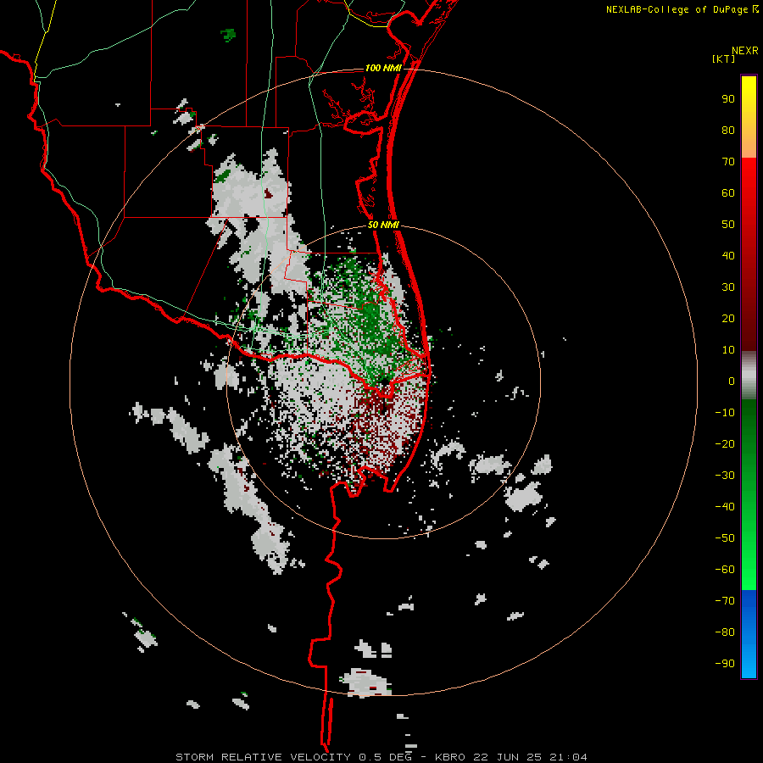The height and width of the screenshot is (763, 763).
Task: Click the 70 value on velocity scale
Action: (x=728, y=162)
